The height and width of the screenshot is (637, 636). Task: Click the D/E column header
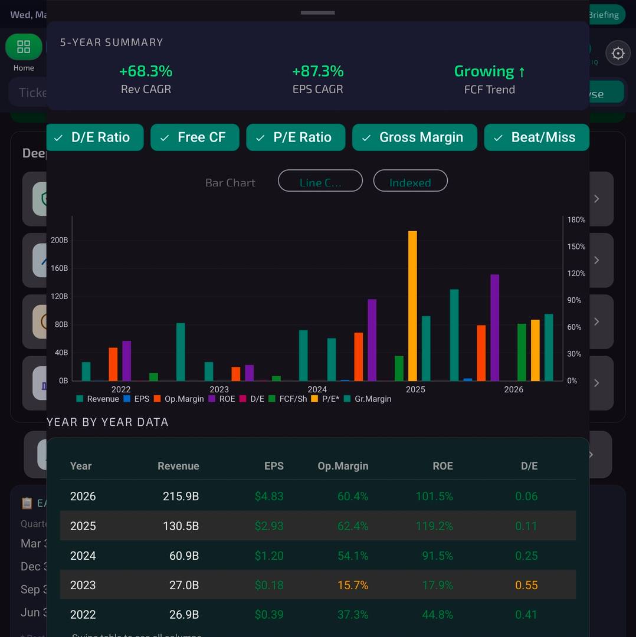click(x=529, y=466)
